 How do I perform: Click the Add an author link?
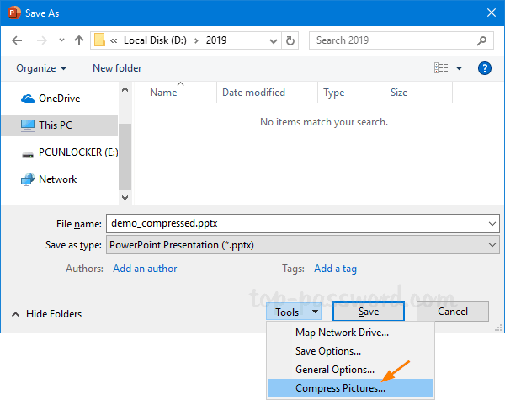pos(145,269)
